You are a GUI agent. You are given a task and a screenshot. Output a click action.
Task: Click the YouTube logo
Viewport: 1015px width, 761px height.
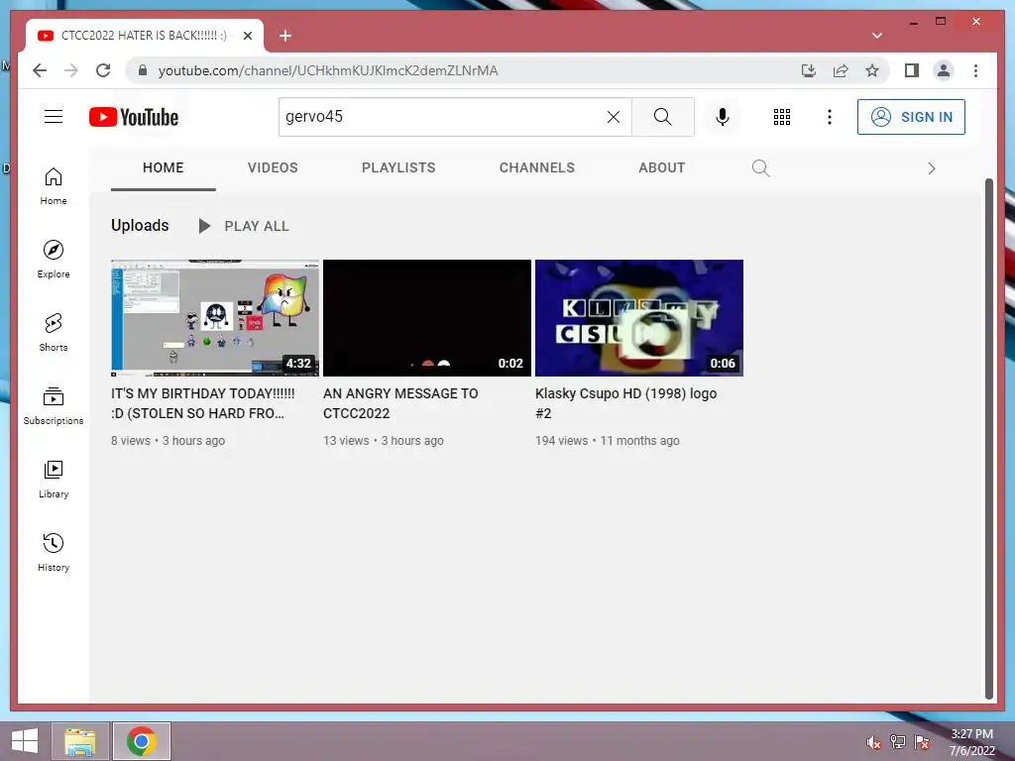134,117
